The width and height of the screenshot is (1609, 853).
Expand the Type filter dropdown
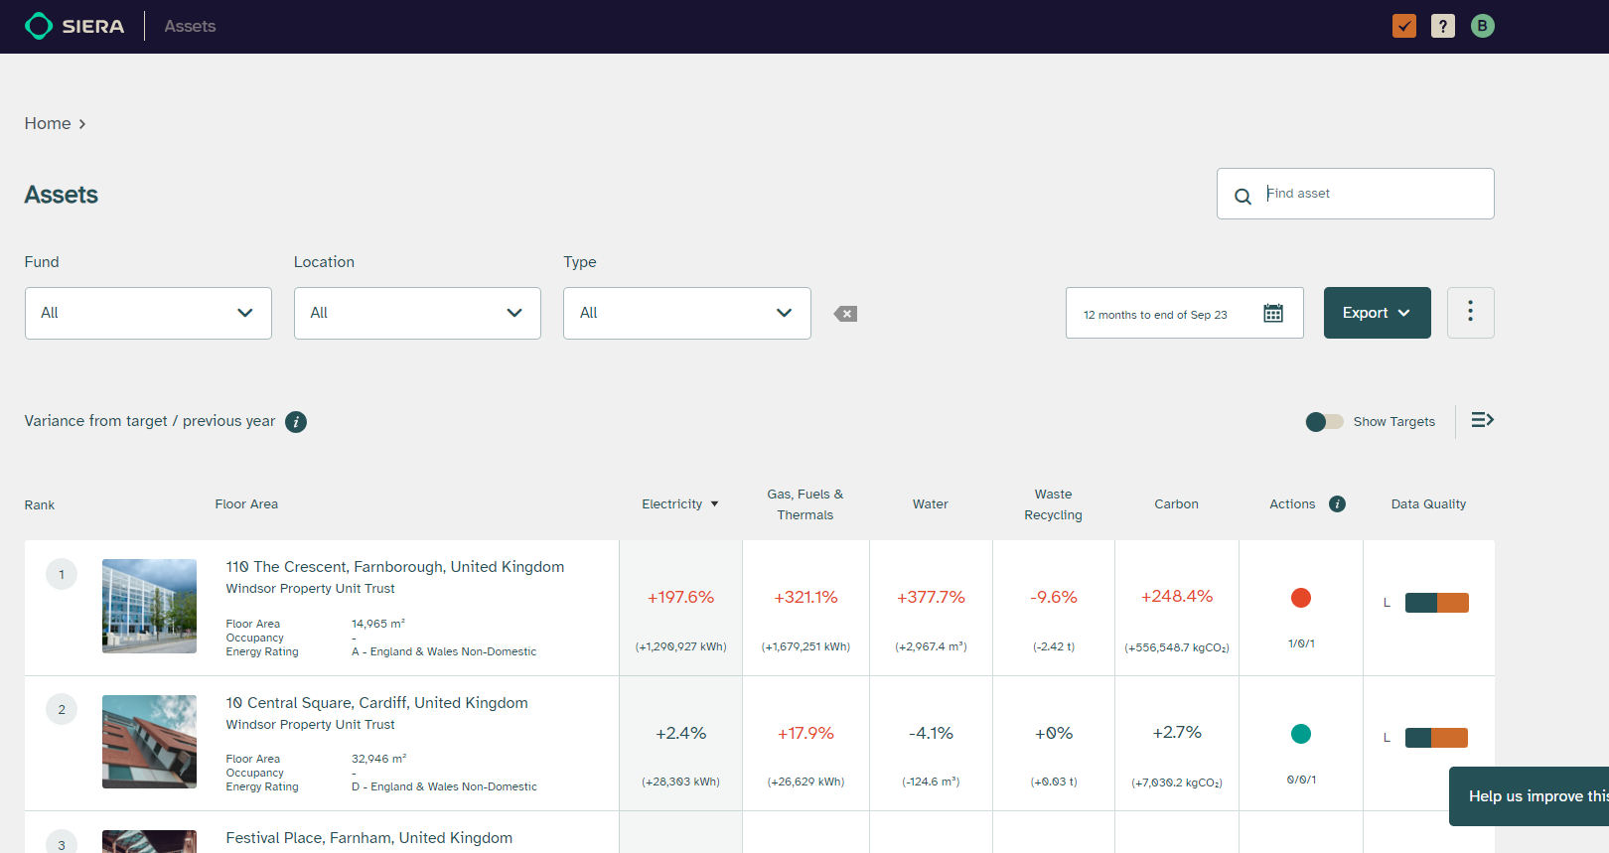click(686, 313)
